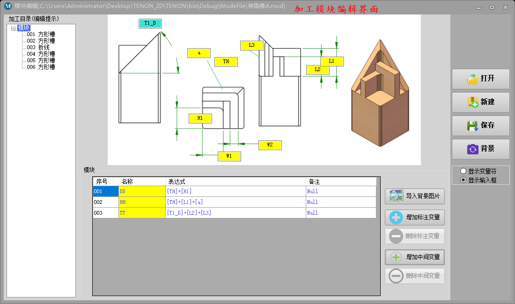Collapse the 模块 tree root node
This screenshot has height=304, width=515.
coord(14,29)
